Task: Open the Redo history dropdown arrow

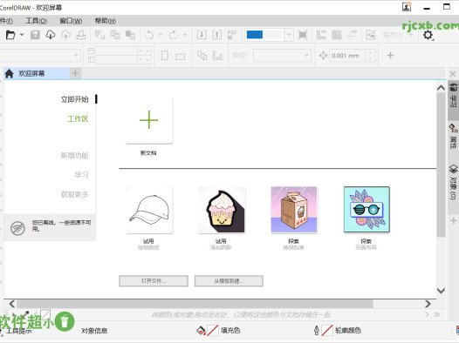Action: click(185, 35)
